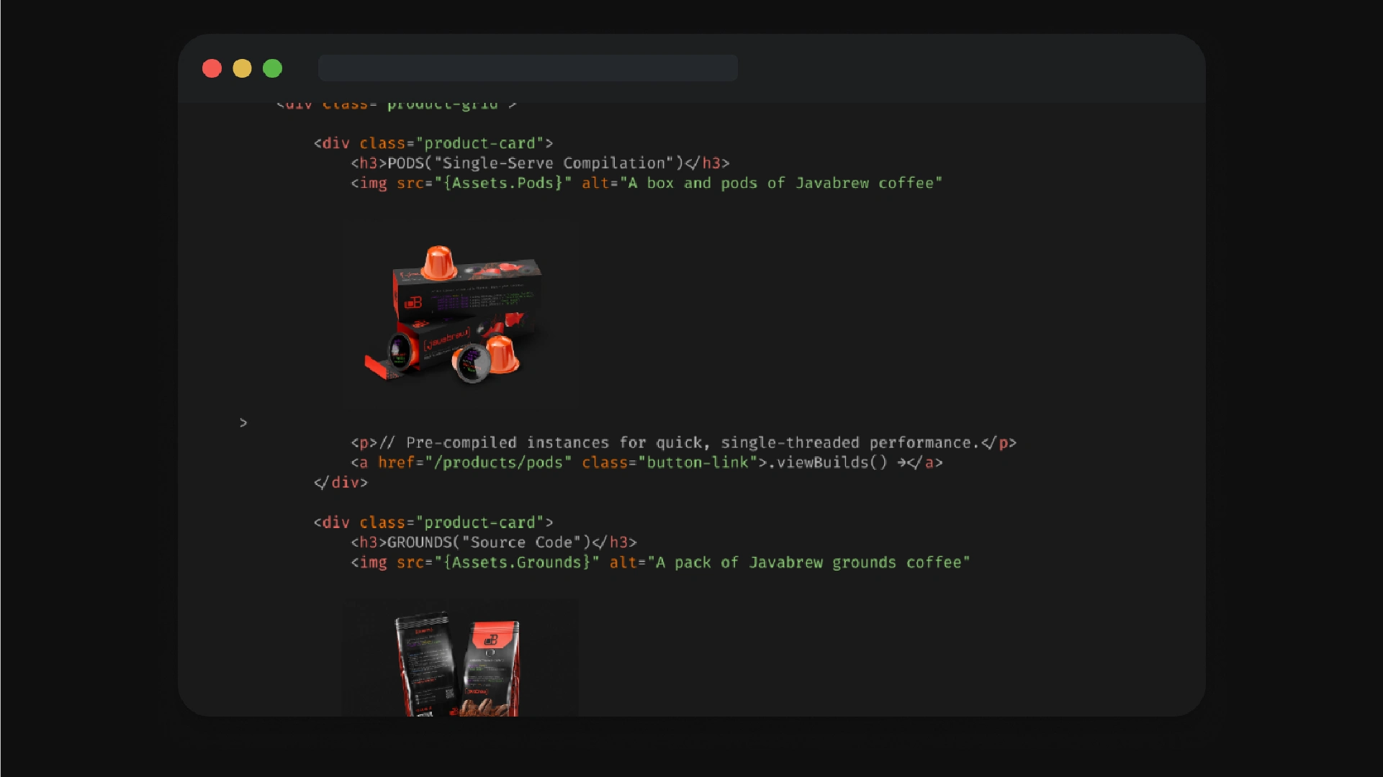
Task: Click the green maximize window dot
Action: tap(272, 68)
